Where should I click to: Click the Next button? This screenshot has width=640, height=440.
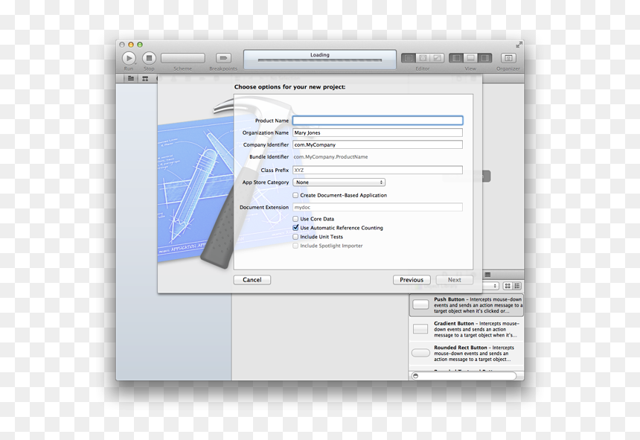click(x=454, y=280)
